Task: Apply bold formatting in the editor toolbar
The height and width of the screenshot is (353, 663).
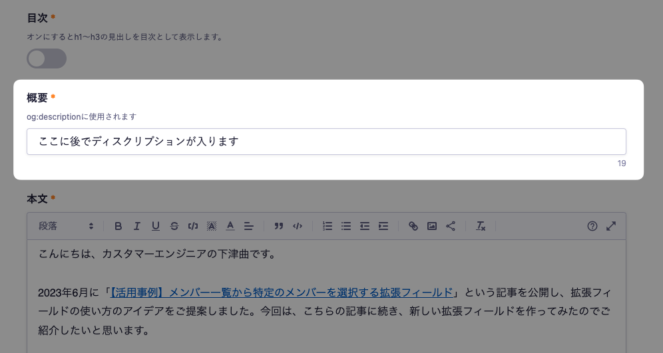Action: click(118, 226)
